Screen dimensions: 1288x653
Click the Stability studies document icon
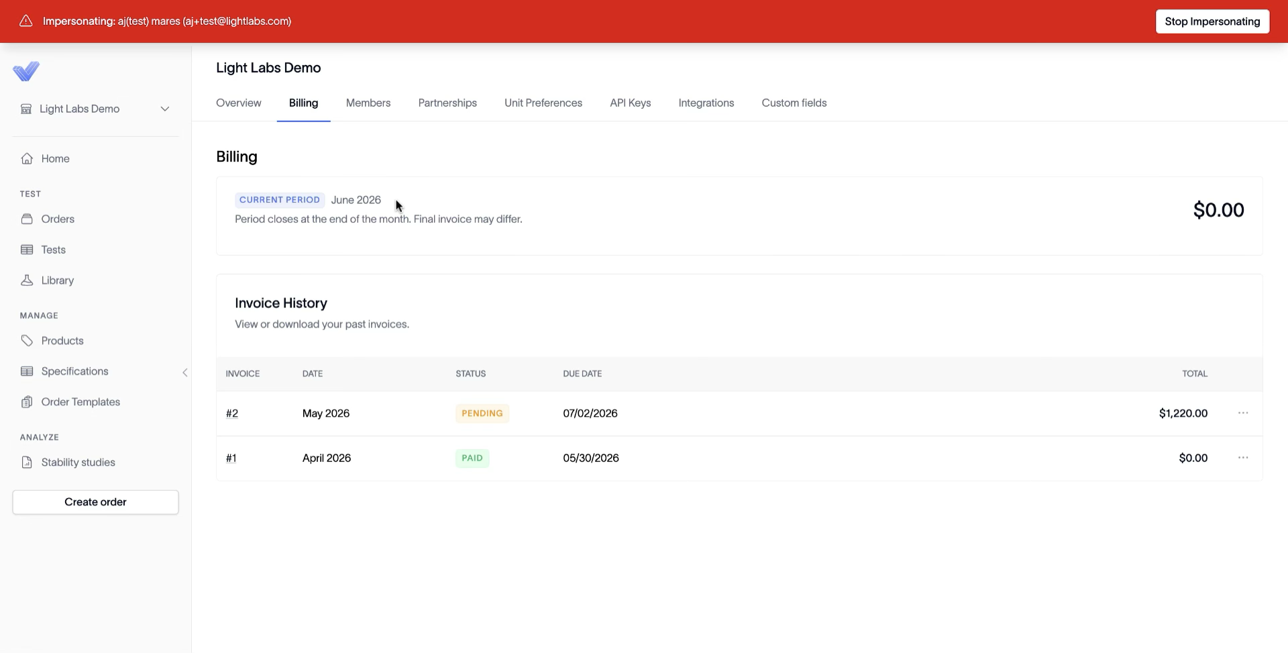tap(27, 462)
